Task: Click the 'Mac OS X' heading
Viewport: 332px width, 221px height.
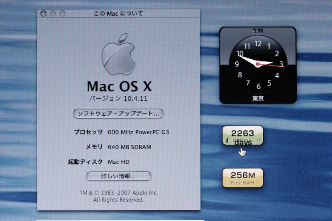Action: tap(120, 87)
